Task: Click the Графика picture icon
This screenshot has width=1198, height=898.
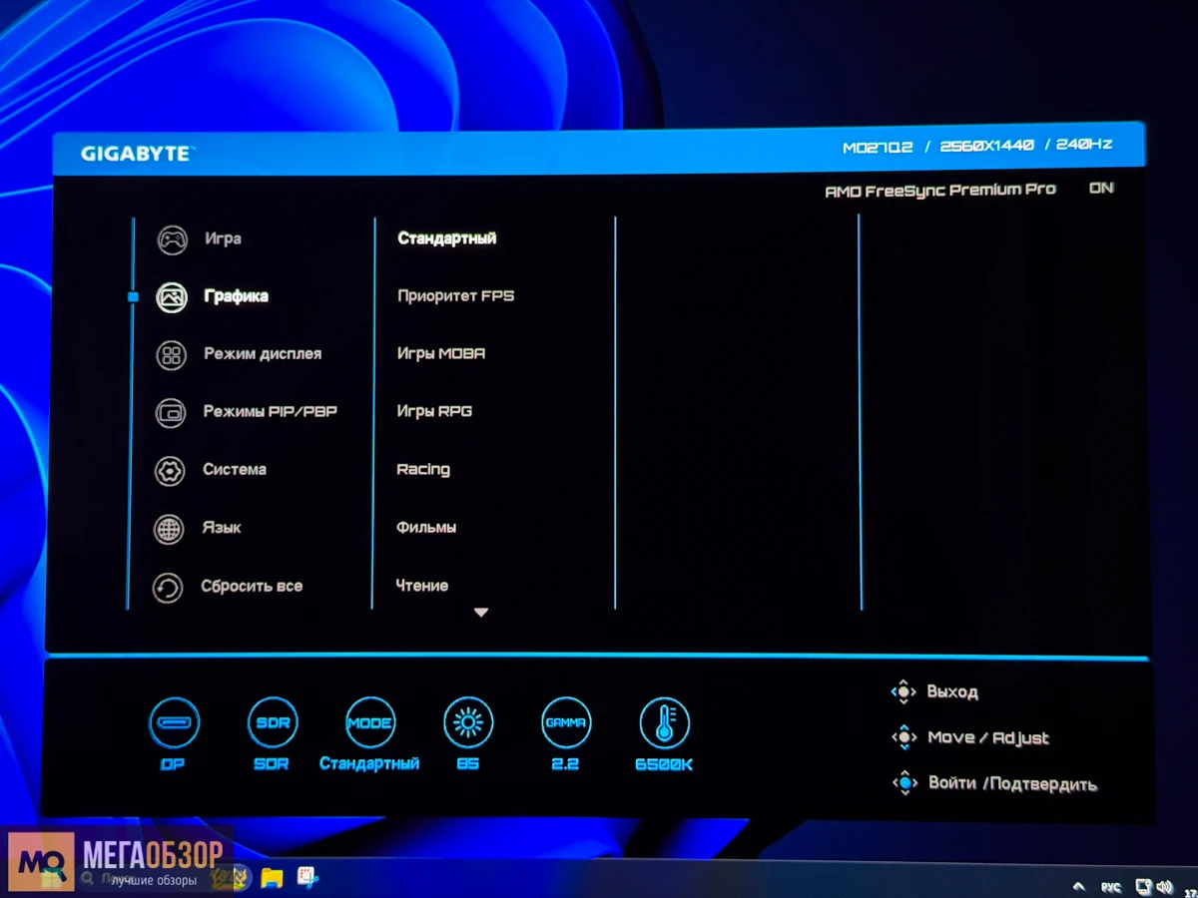Action: [x=172, y=297]
